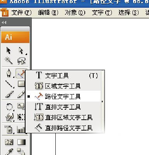The image size is (149, 155).
Task: Choose 文字工具 from the flyout
Action: click(x=63, y=75)
